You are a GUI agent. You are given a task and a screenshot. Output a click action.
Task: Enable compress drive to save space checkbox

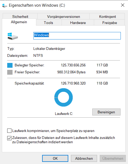pyautogui.click(x=9, y=131)
